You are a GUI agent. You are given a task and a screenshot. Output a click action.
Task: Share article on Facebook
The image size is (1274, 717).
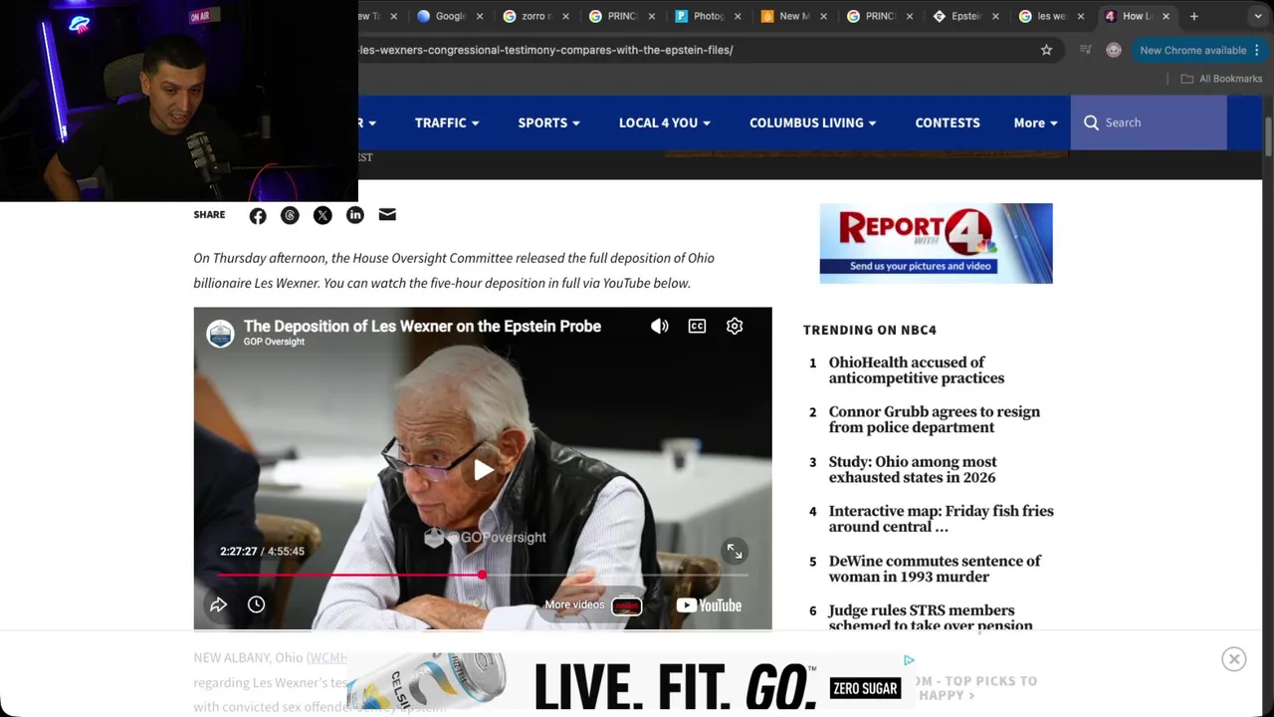(x=258, y=215)
